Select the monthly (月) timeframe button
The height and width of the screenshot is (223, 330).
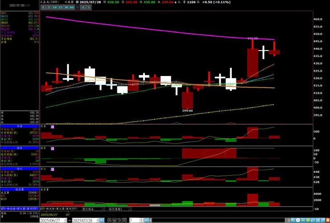click(x=89, y=8)
